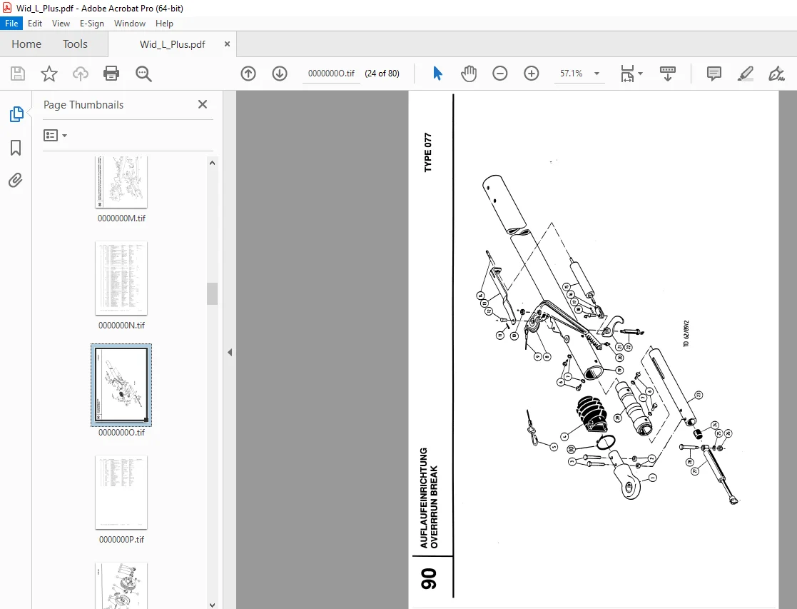Select the Hand pan tool
Viewport: 797px width, 609px height.
[469, 74]
